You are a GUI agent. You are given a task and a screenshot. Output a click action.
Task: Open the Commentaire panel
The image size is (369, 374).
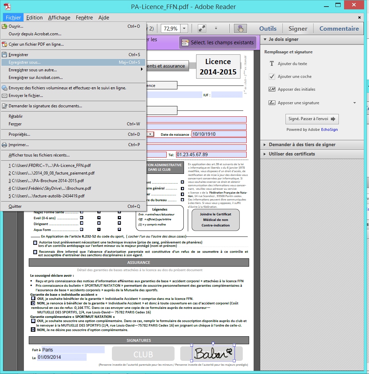click(x=339, y=29)
